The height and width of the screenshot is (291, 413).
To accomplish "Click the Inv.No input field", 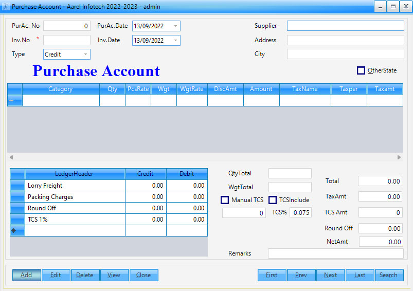I will (x=67, y=40).
